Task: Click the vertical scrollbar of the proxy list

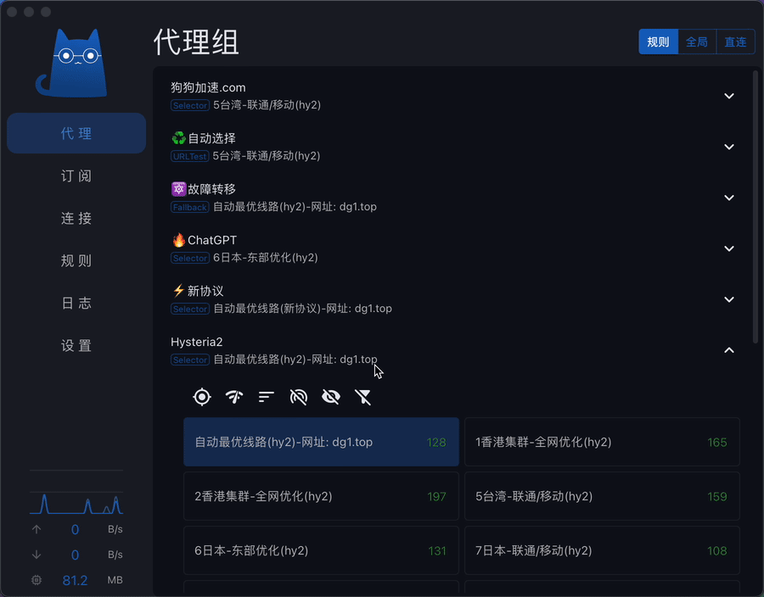Action: [756, 204]
